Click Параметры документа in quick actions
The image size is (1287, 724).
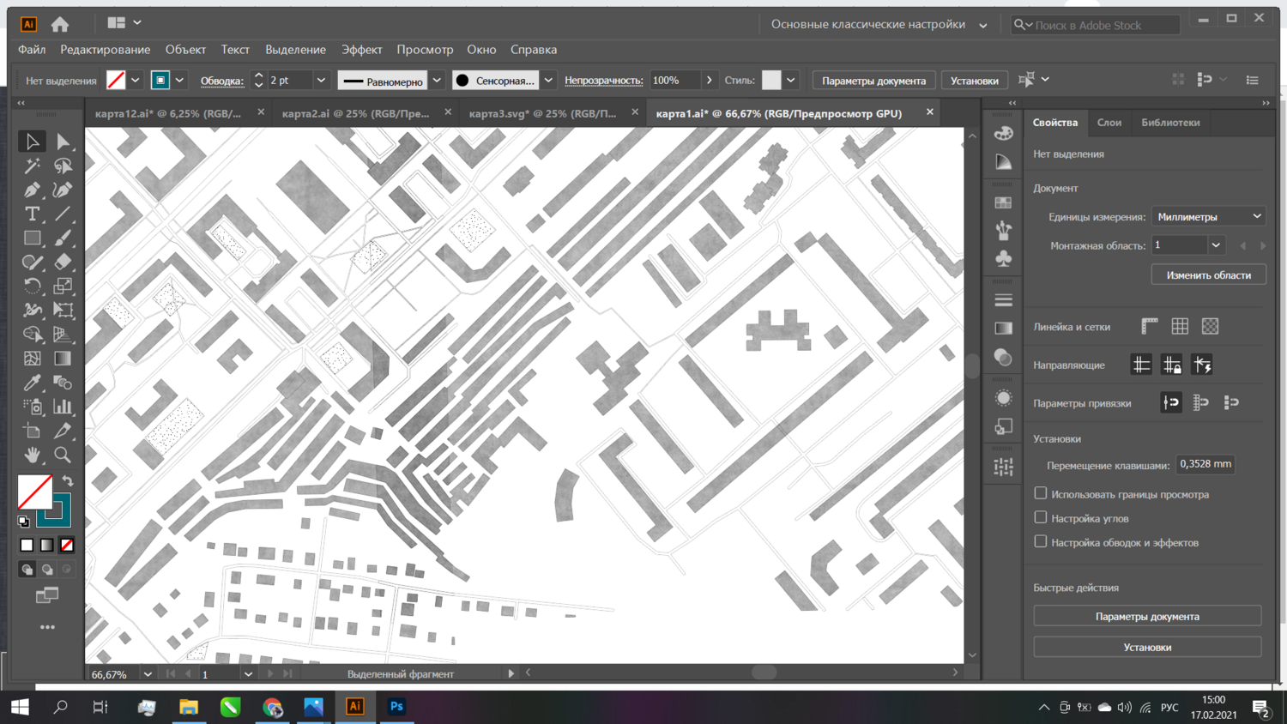coord(1147,616)
